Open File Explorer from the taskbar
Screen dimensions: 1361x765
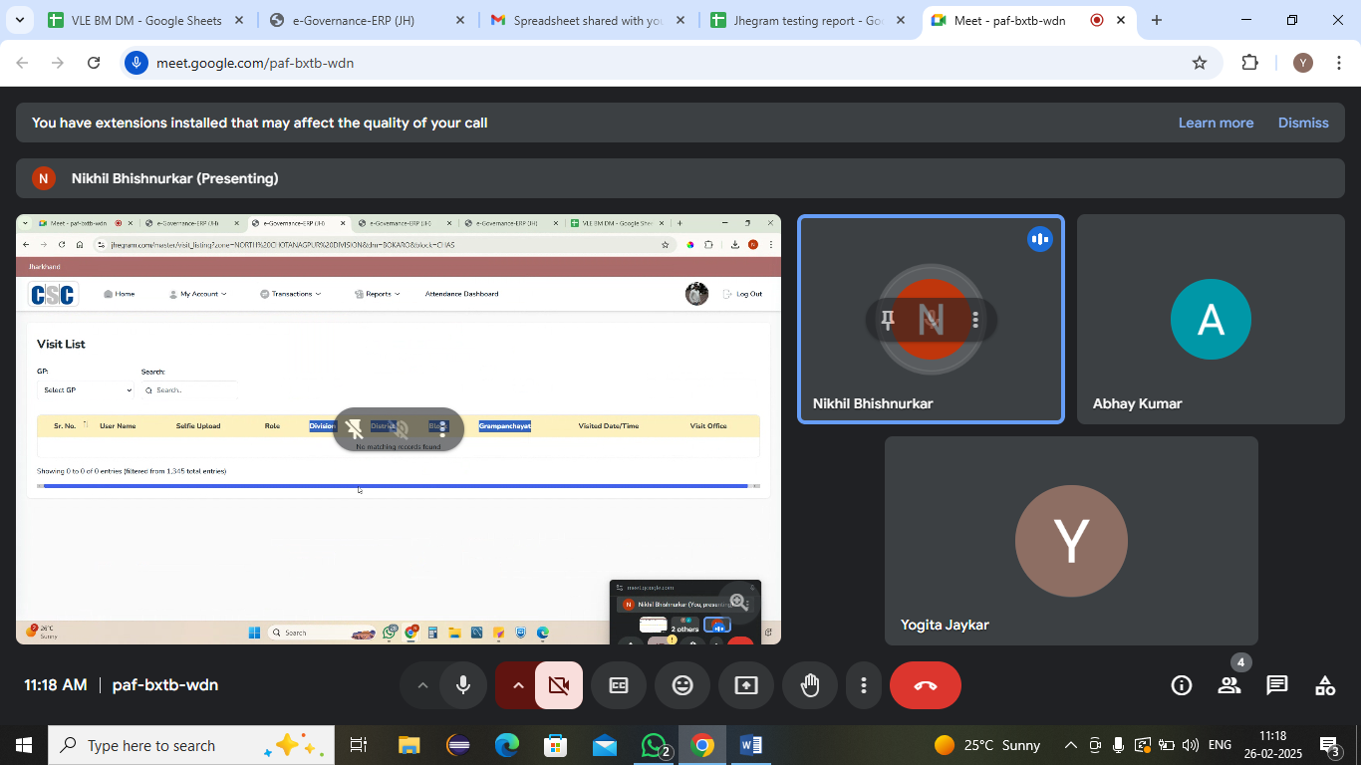[409, 745]
